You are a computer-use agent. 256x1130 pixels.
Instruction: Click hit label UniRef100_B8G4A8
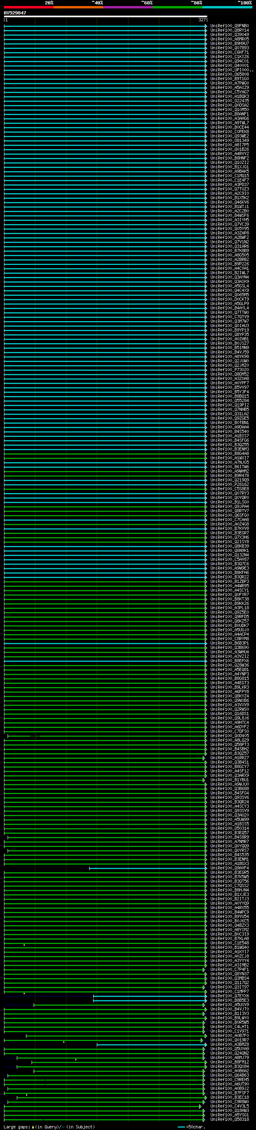coord(230,454)
